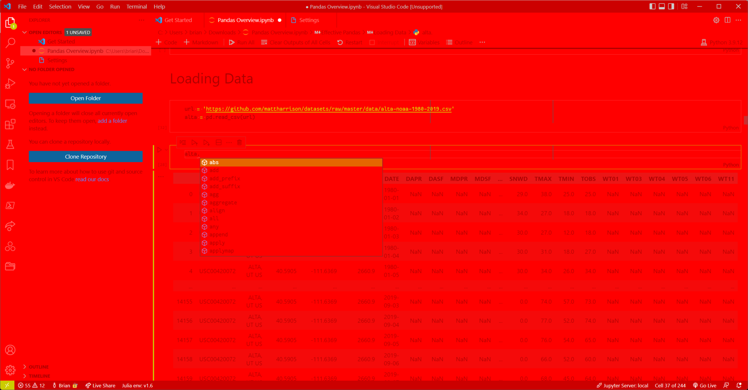Toggle the secondary side bar visibility

[671, 6]
